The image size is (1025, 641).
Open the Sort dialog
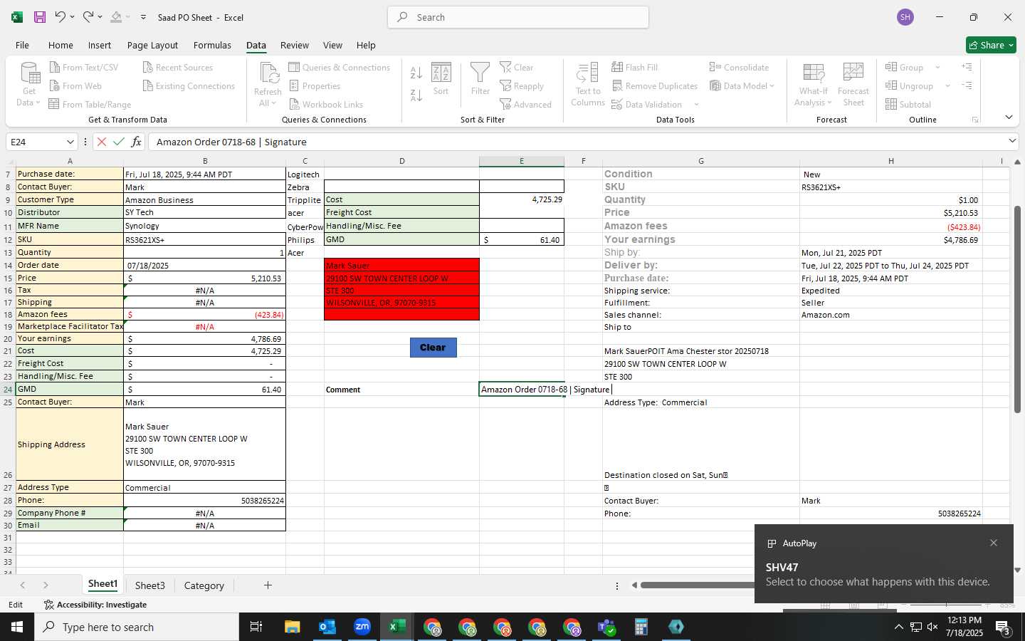coord(441,79)
